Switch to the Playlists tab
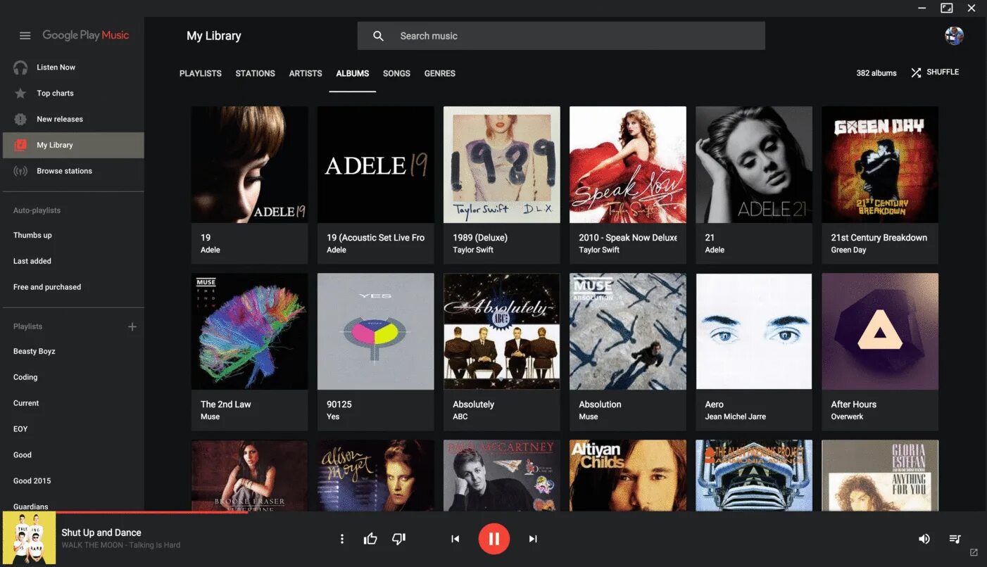This screenshot has width=987, height=567. tap(201, 73)
